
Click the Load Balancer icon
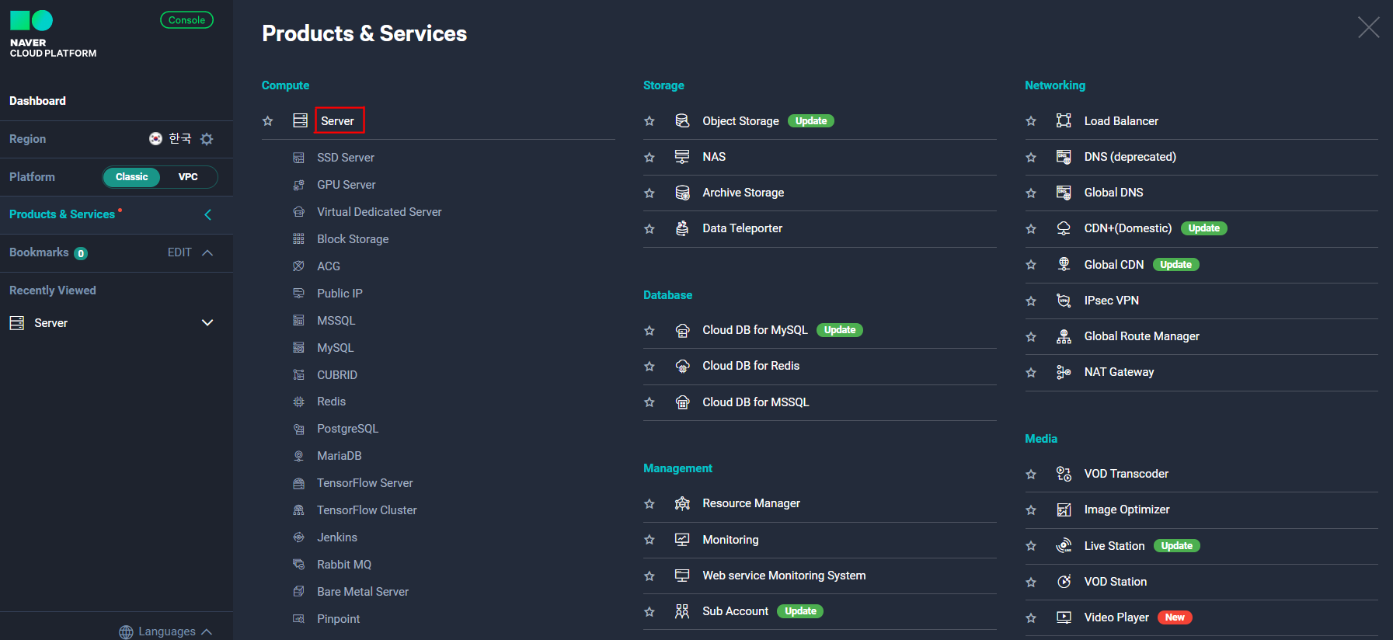(1064, 120)
